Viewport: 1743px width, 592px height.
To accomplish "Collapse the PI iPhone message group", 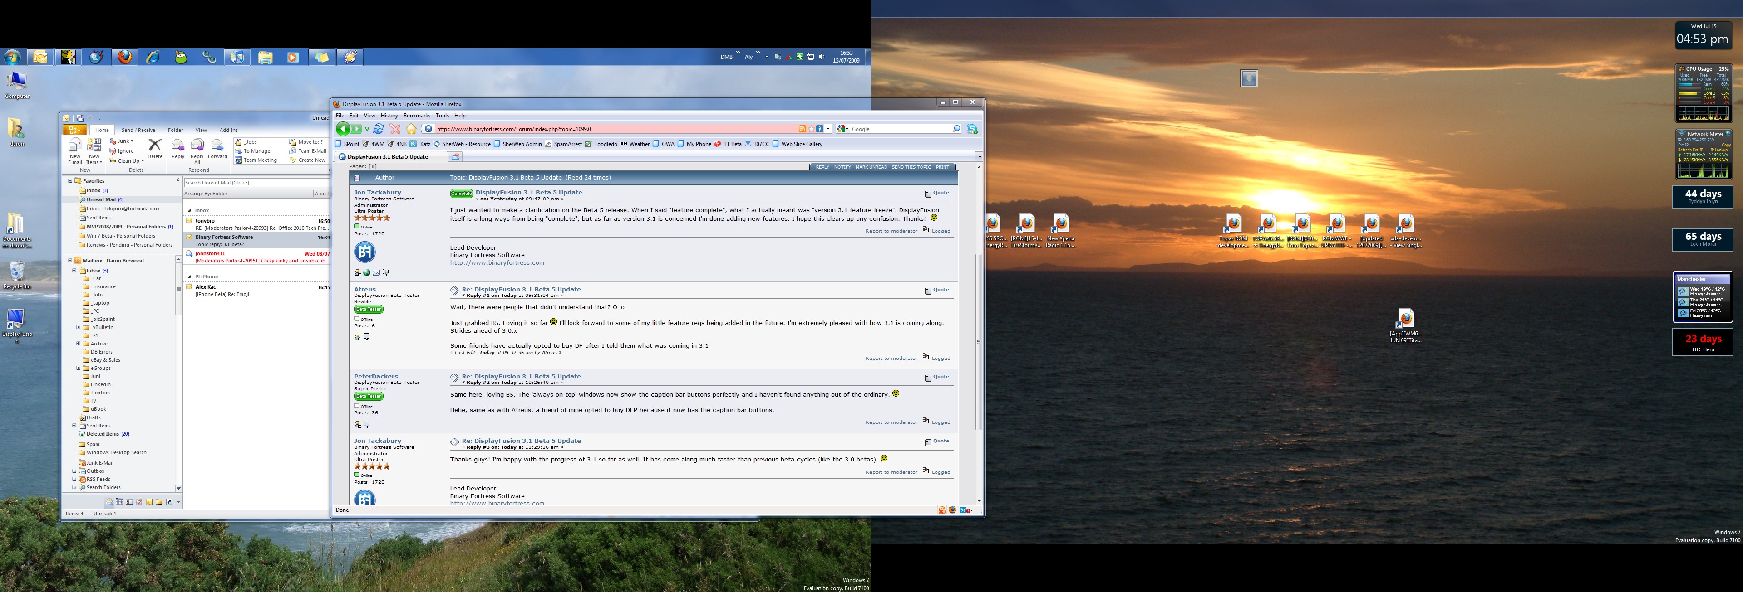I will [x=189, y=277].
